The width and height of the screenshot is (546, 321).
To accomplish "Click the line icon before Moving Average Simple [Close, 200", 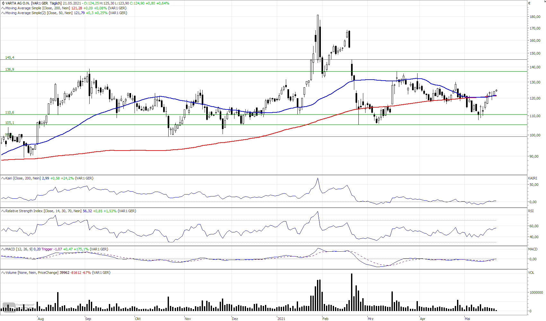I will (x=3, y=8).
